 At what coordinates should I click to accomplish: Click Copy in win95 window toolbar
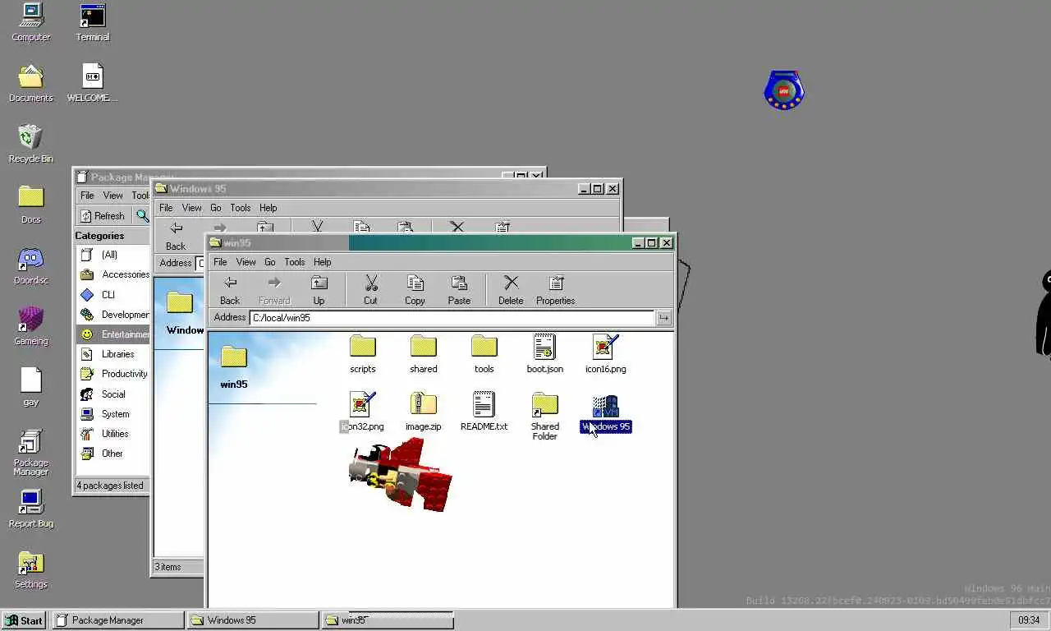pos(415,290)
